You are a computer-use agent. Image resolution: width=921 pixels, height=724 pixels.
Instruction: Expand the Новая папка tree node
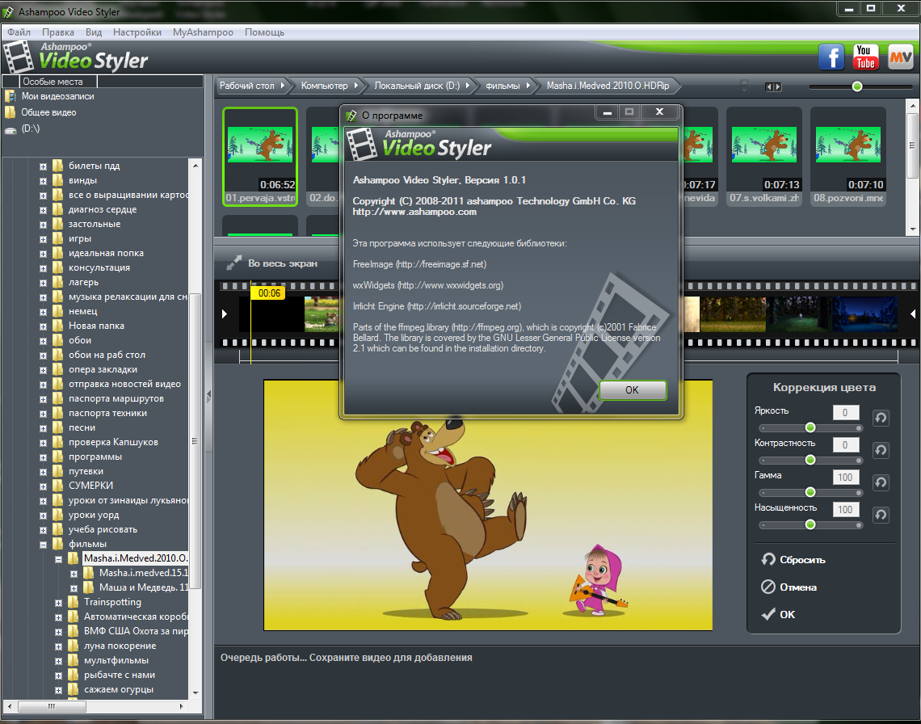[43, 326]
